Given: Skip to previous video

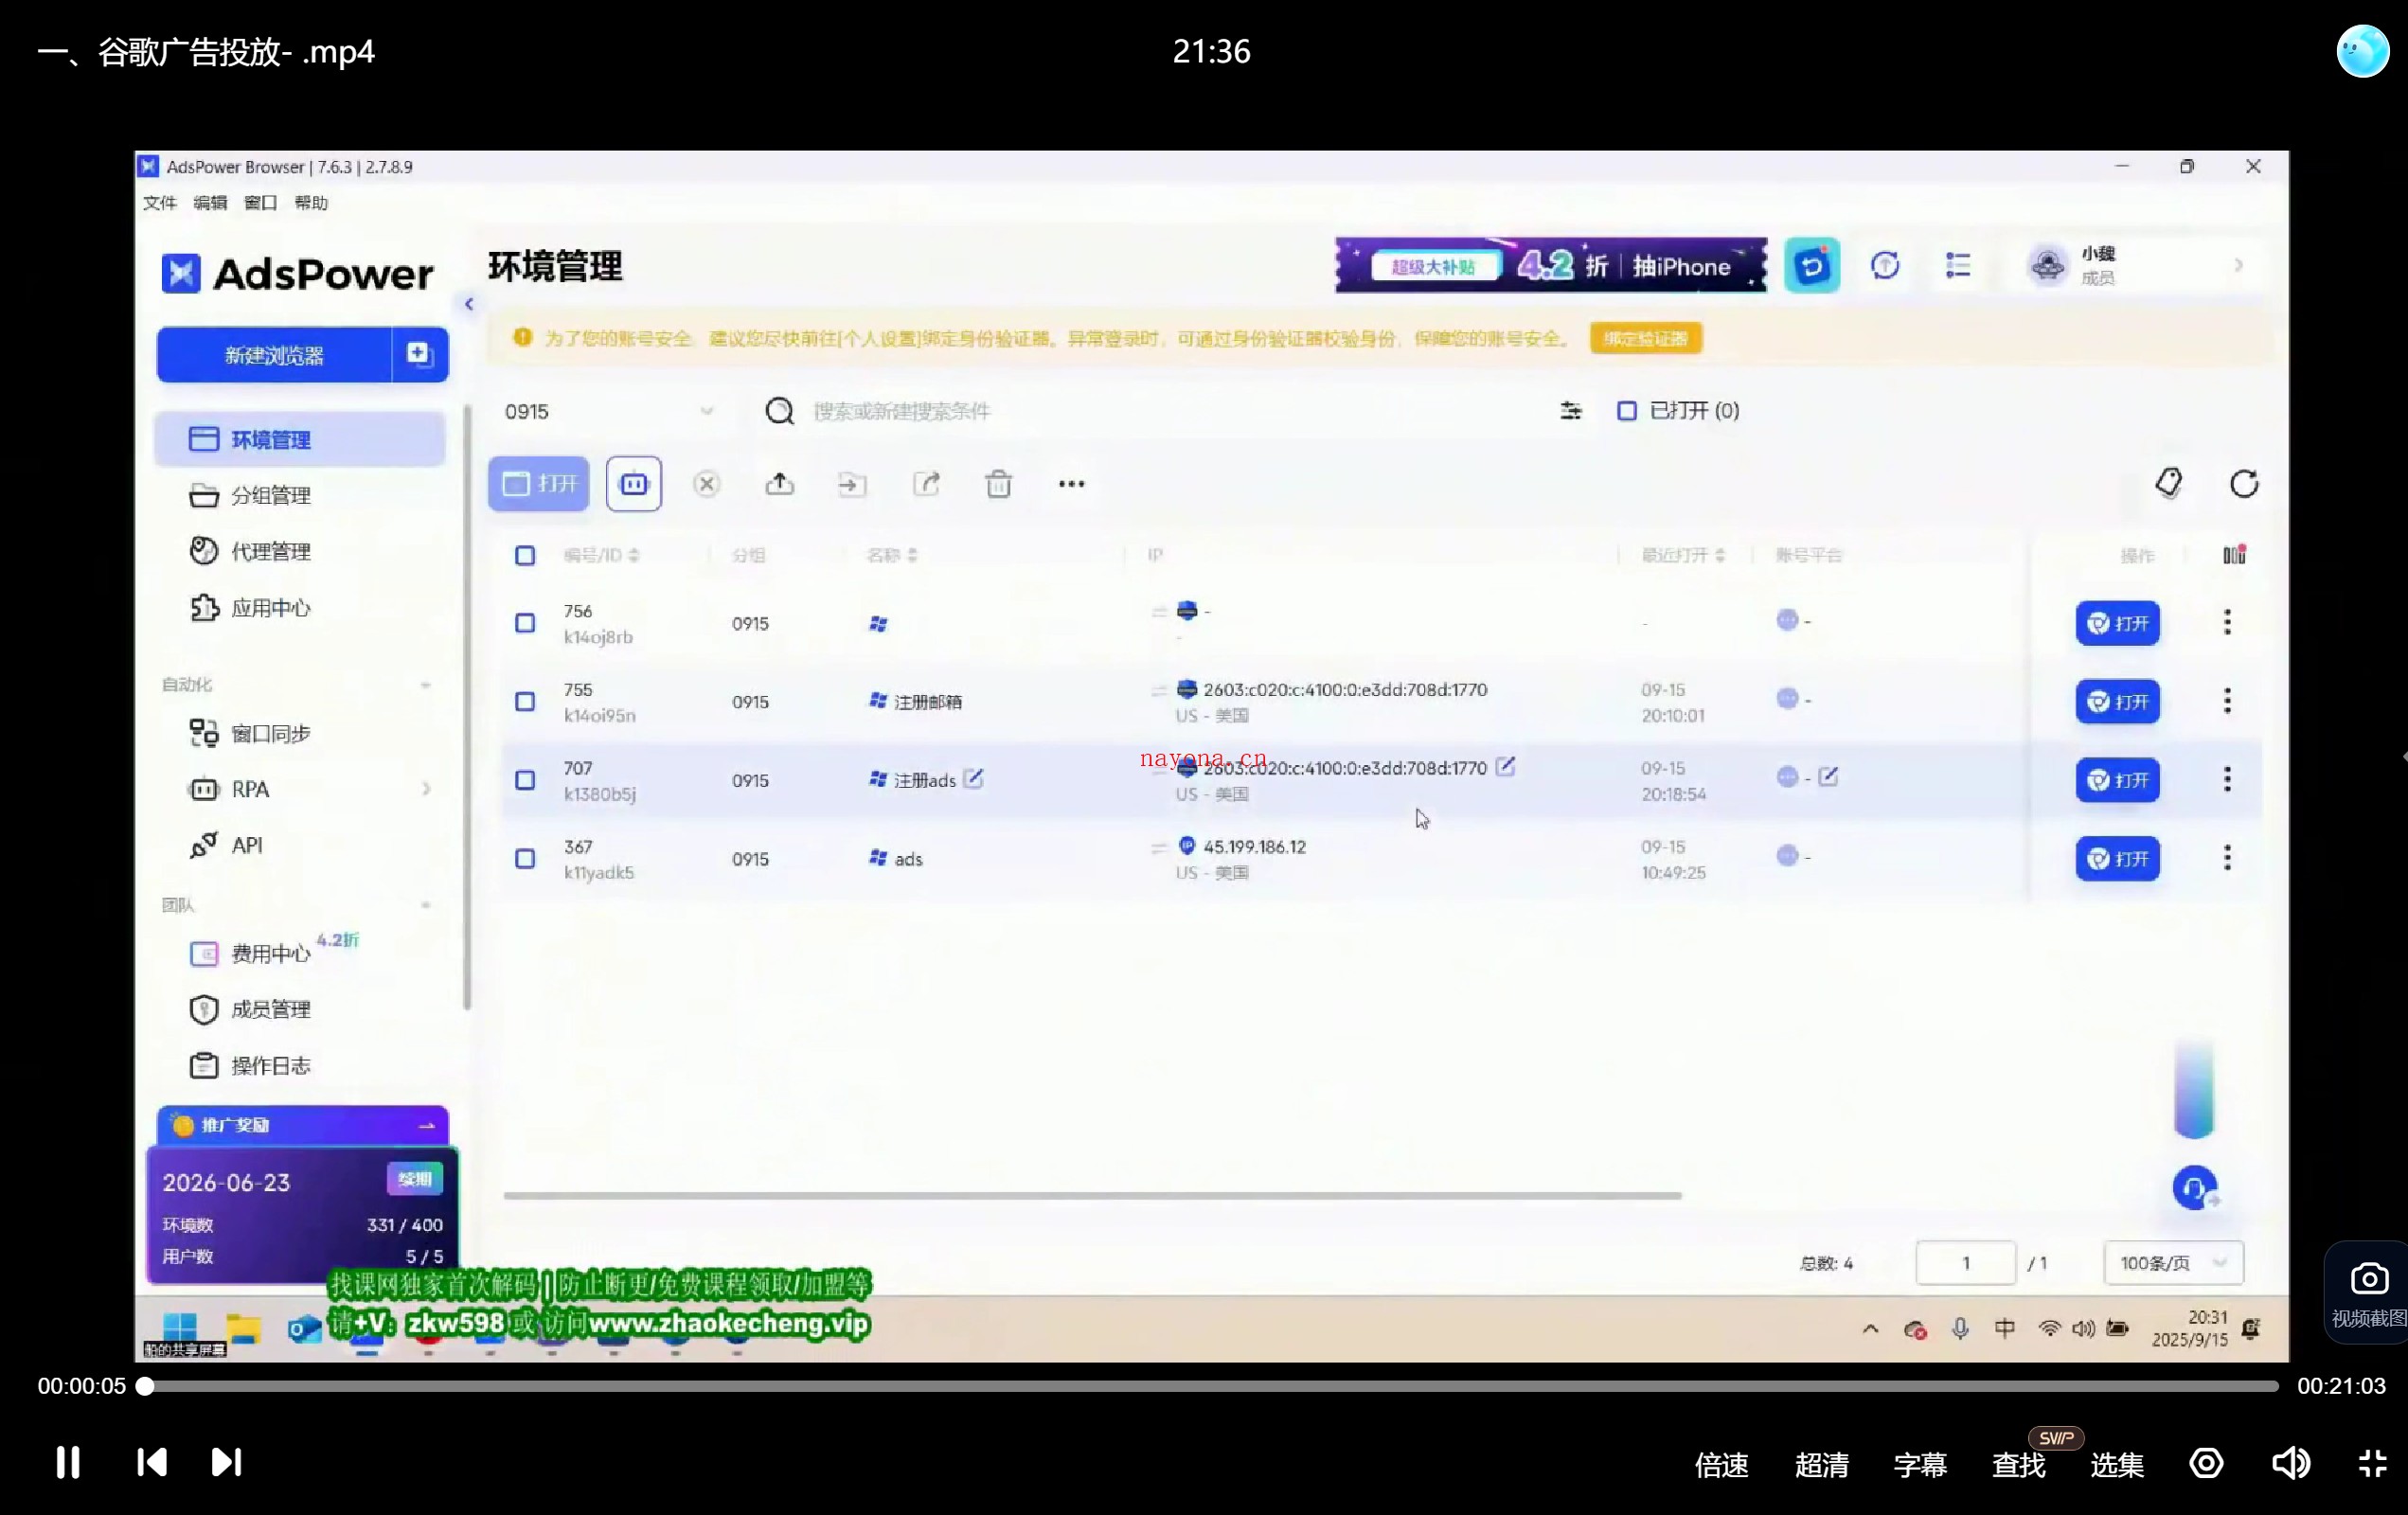Looking at the screenshot, I should point(152,1462).
